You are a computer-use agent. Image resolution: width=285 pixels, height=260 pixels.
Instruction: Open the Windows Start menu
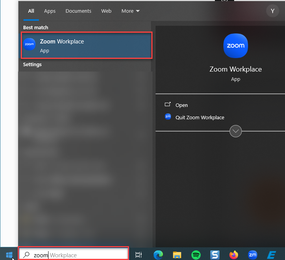(x=9, y=255)
